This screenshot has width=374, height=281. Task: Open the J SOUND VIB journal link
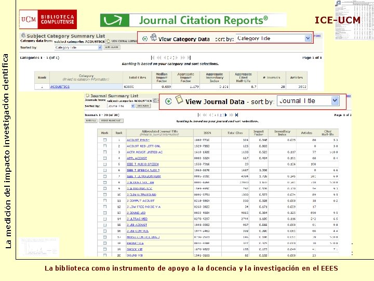pos(136,213)
